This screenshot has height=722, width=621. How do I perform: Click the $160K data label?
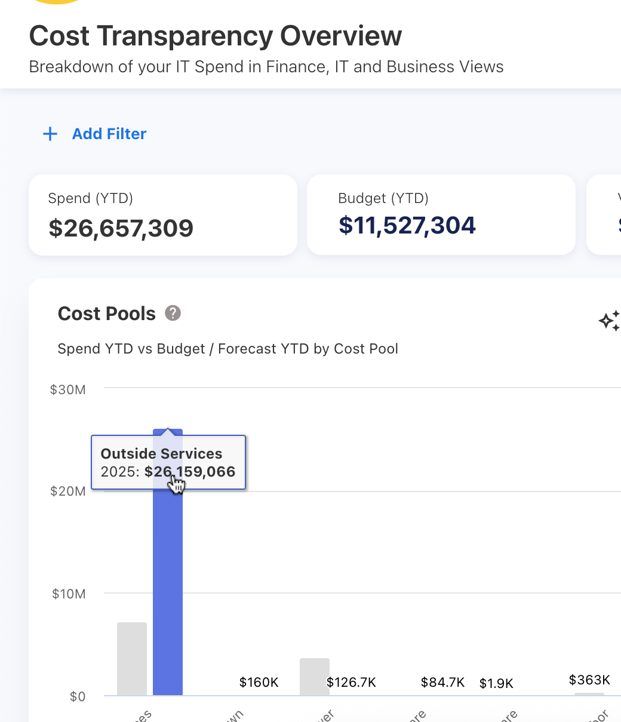[259, 682]
